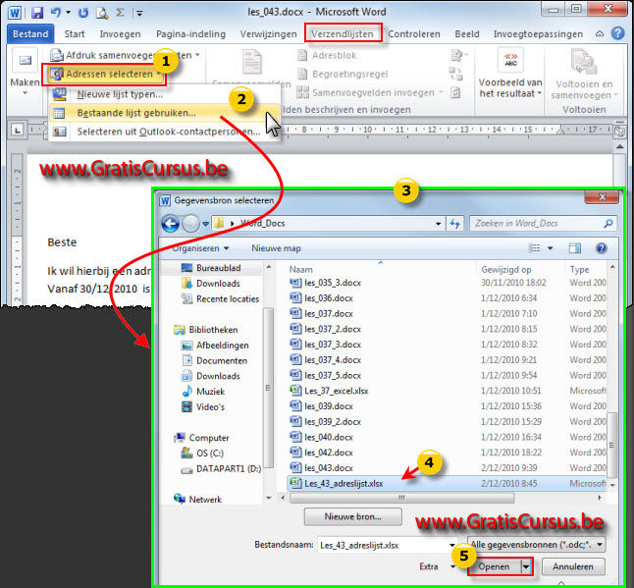Choose Bestaande lijst gebruiken menu entry
The height and width of the screenshot is (588, 634).
pyautogui.click(x=164, y=113)
